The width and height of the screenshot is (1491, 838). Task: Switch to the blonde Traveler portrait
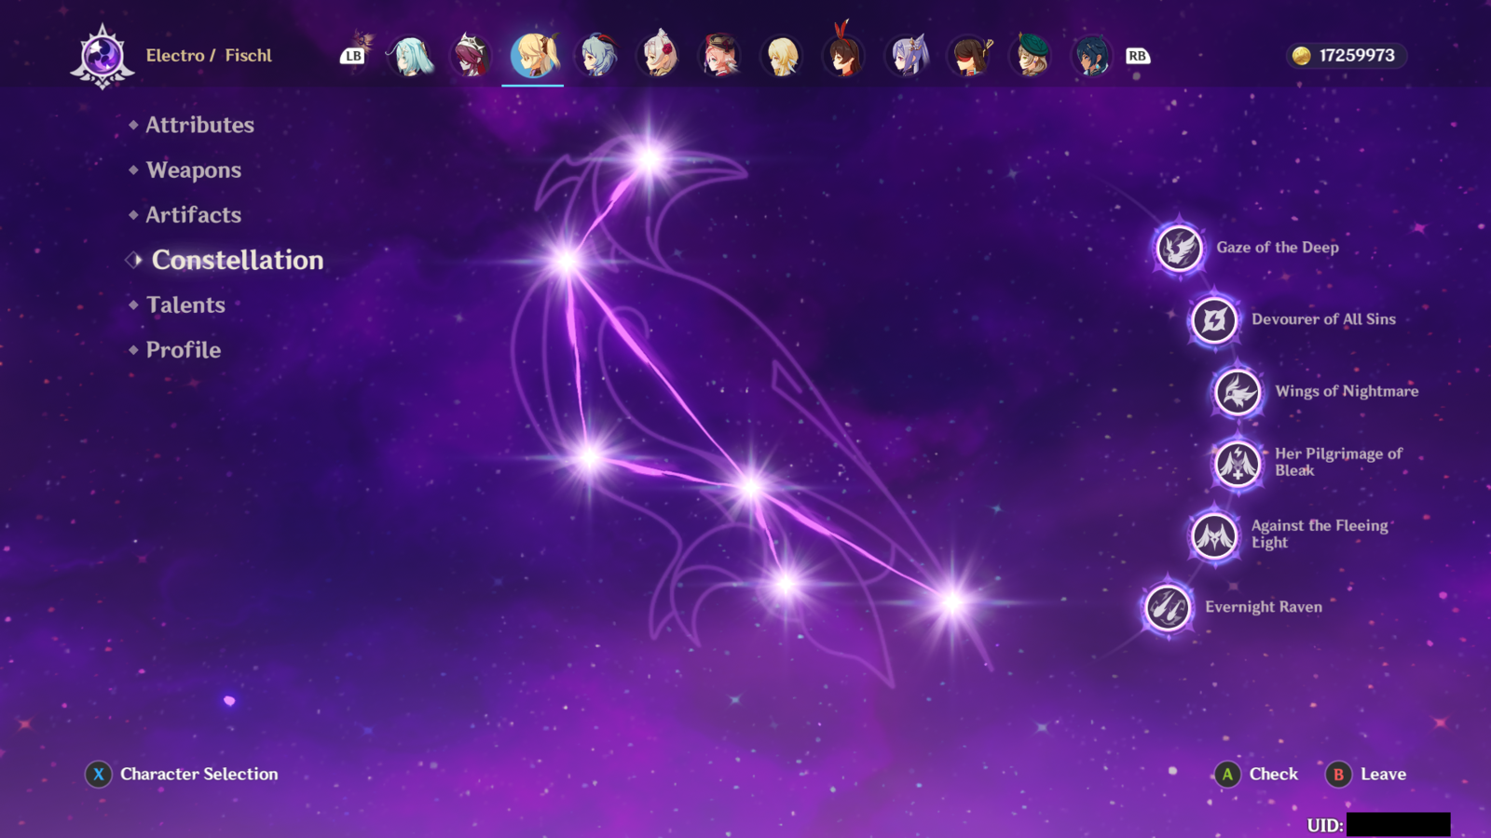pos(782,56)
